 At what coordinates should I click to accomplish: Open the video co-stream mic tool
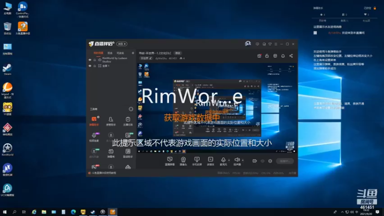(94, 137)
